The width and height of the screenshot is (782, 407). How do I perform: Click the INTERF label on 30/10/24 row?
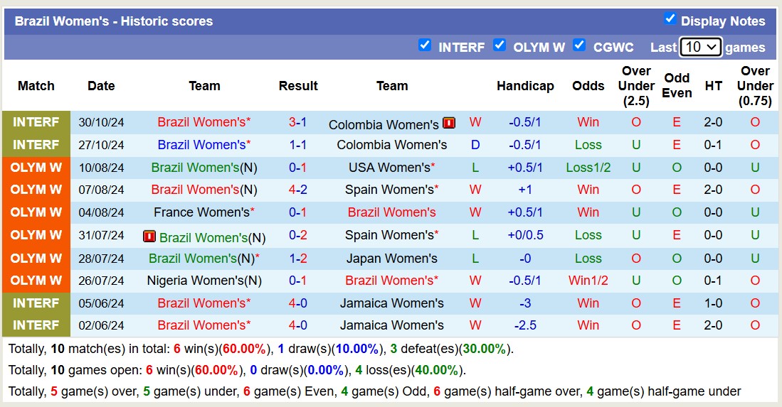point(36,122)
